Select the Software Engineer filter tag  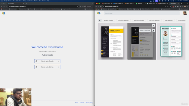108,20
